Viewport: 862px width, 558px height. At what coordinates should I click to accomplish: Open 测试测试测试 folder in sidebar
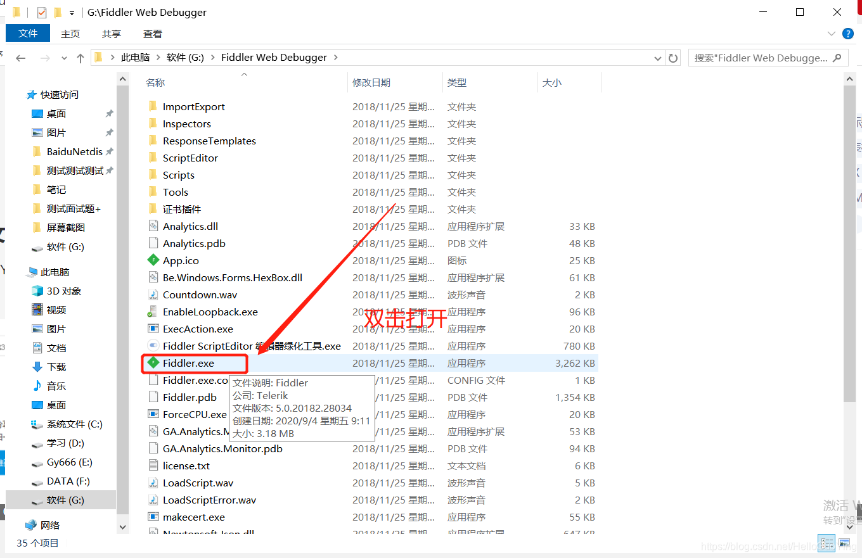coord(75,170)
